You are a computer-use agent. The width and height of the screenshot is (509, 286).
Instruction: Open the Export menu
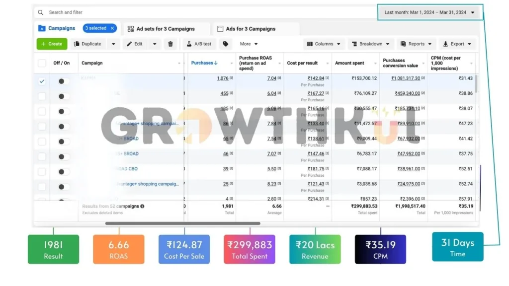(457, 44)
